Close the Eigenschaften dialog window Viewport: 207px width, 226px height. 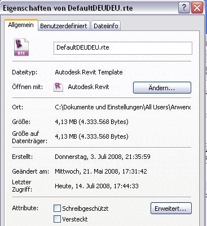pos(197,8)
